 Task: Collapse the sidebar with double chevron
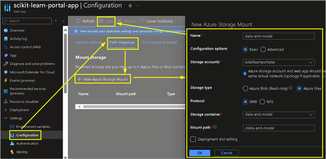(x=64, y=21)
